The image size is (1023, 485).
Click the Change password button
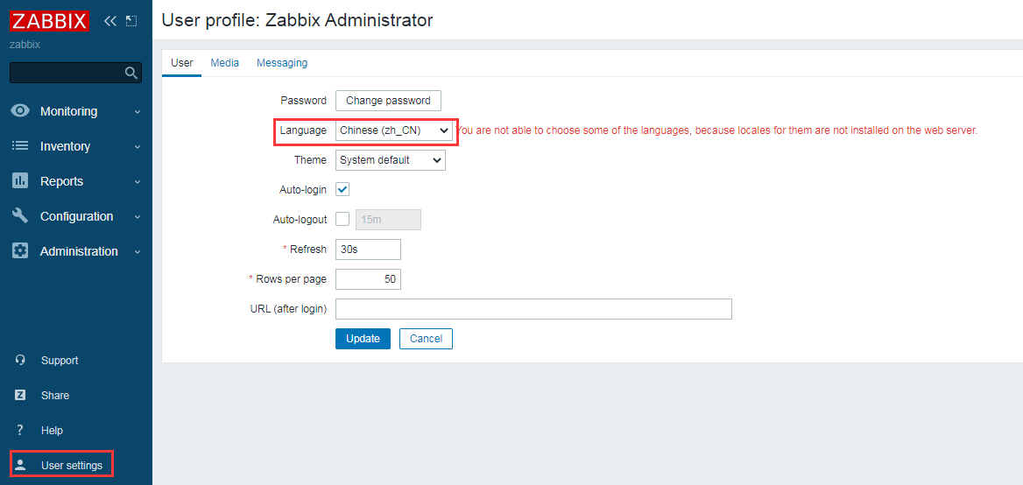coord(388,101)
